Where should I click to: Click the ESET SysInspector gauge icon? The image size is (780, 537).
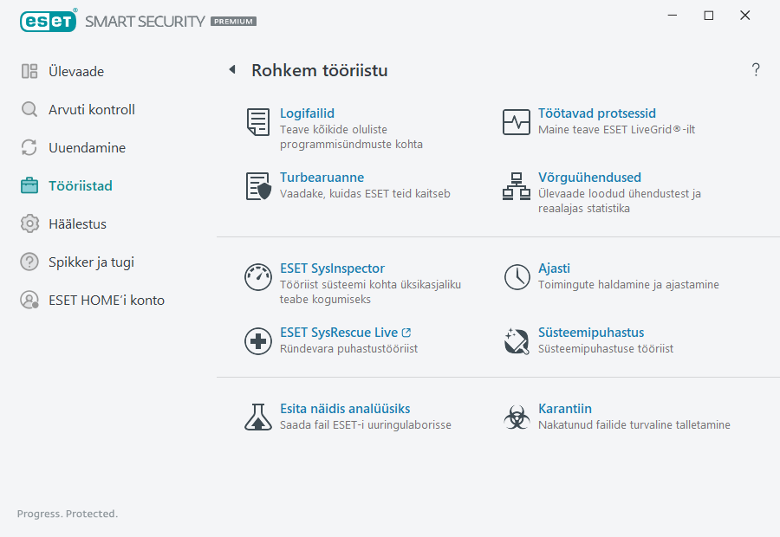point(257,277)
